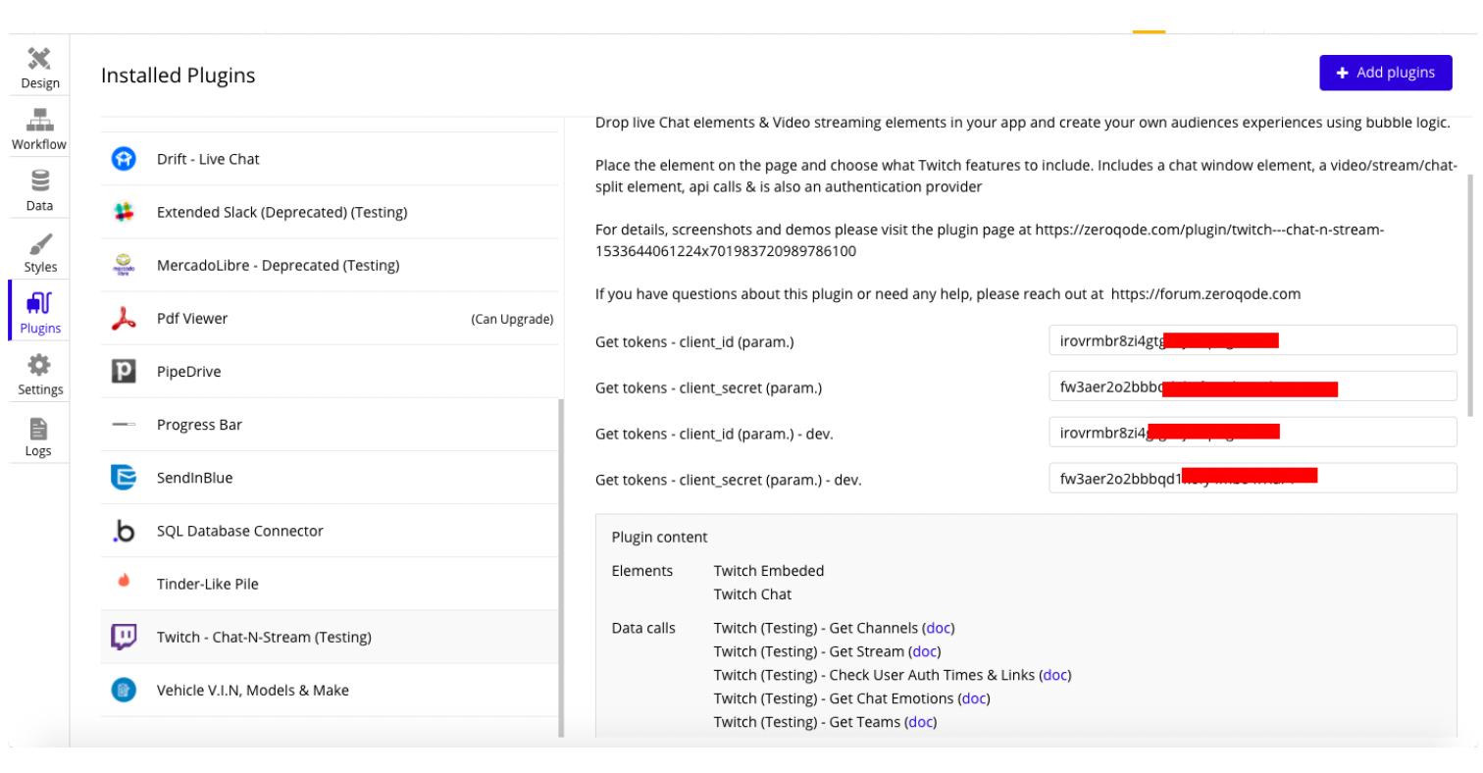Click the client_secret dev input field
Viewport: 1483px width, 773px height.
tap(1253, 478)
